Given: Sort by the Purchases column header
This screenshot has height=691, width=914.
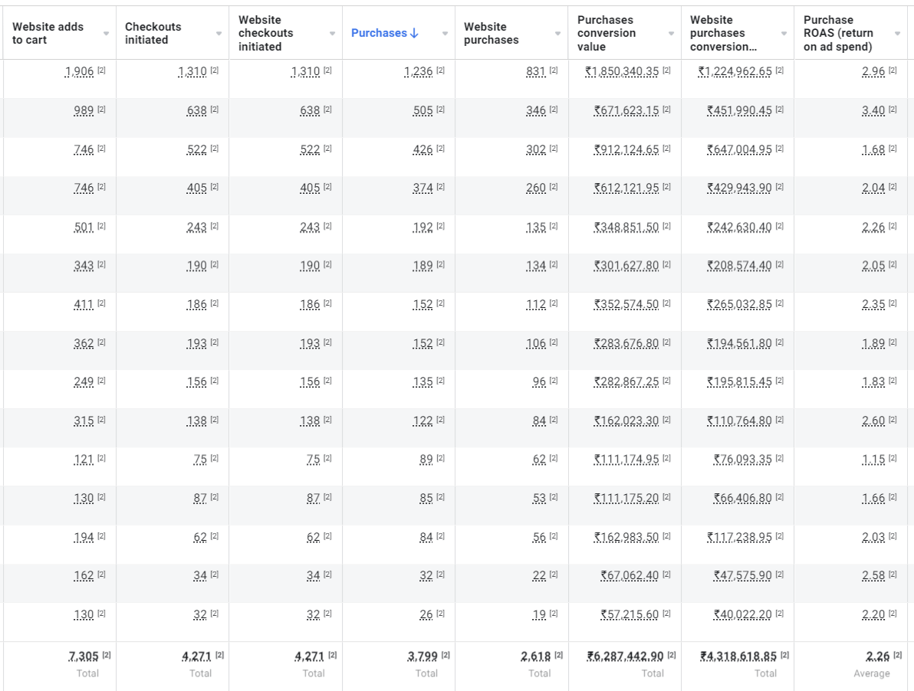Looking at the screenshot, I should pos(379,33).
